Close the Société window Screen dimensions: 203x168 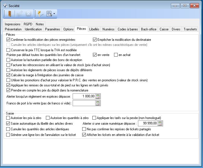tap(195, 6)
